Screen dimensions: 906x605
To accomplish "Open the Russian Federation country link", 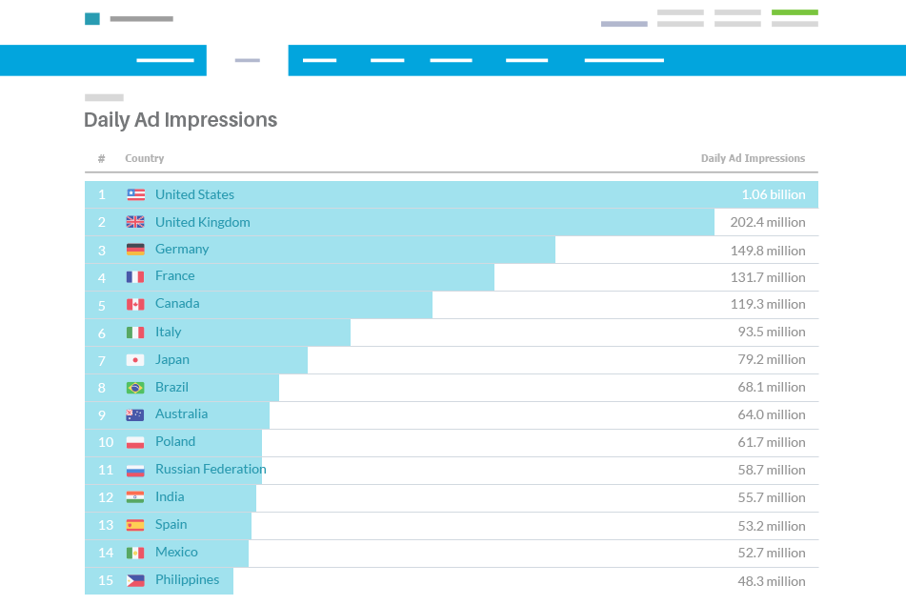I will [211, 470].
